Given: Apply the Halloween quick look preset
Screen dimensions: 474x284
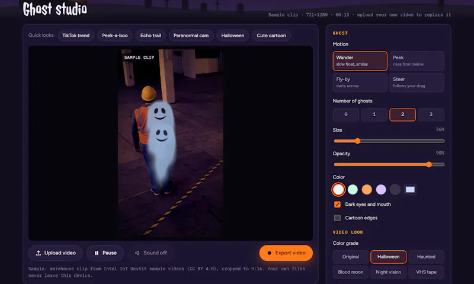Looking at the screenshot, I should [233, 36].
